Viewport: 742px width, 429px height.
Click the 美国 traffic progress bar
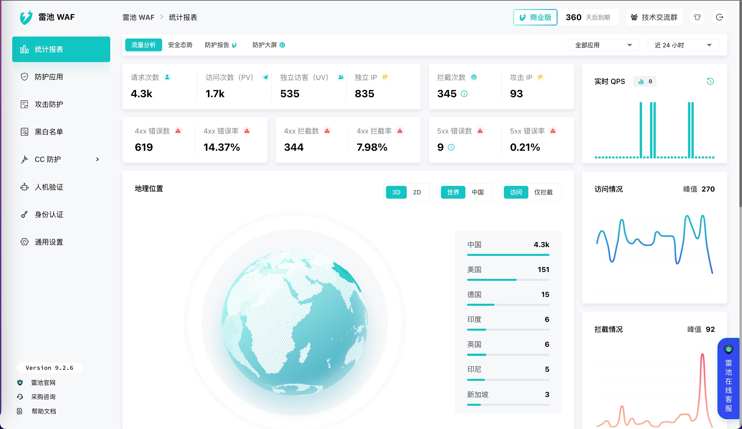[x=508, y=280]
